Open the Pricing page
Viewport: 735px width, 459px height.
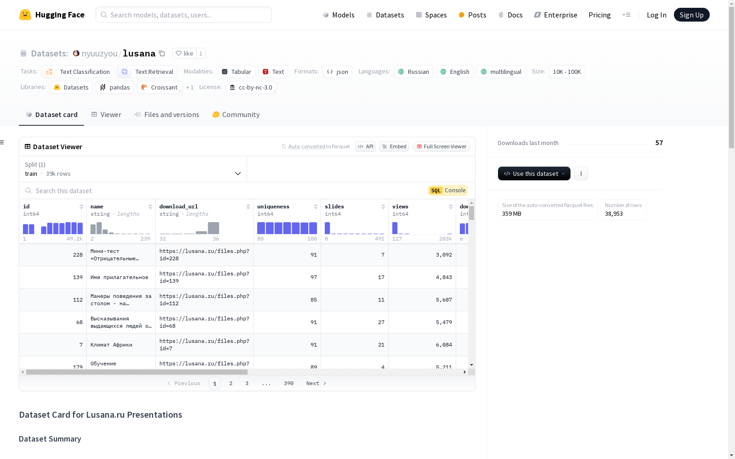click(x=599, y=15)
